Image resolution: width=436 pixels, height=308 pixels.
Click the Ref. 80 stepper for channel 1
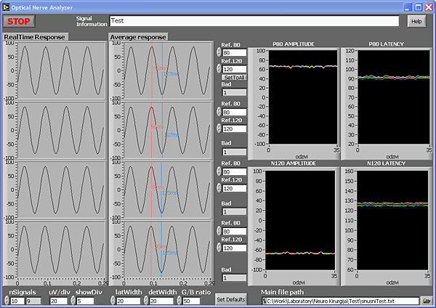pos(219,52)
